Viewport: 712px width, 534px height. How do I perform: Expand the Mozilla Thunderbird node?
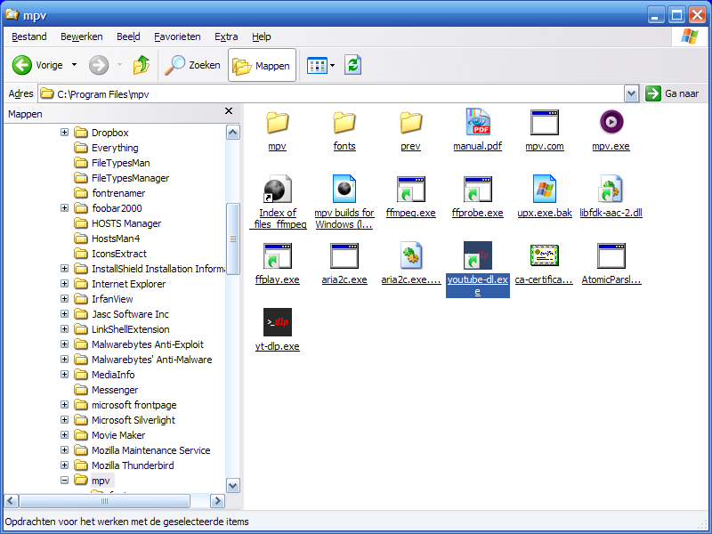[x=64, y=465]
